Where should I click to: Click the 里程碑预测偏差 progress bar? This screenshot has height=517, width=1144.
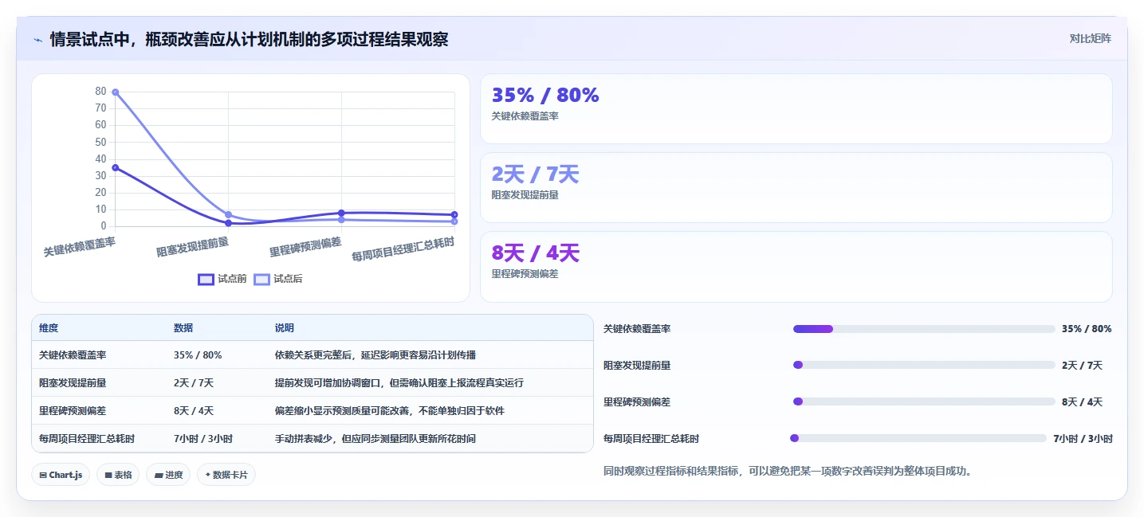924,401
